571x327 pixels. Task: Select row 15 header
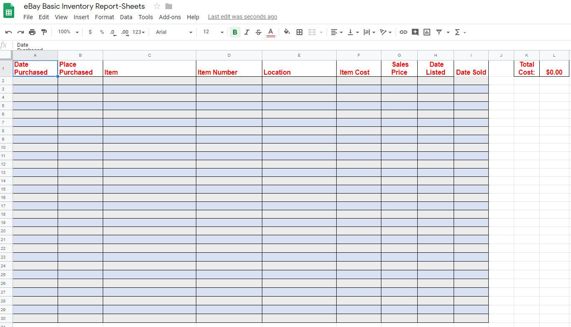[6, 189]
